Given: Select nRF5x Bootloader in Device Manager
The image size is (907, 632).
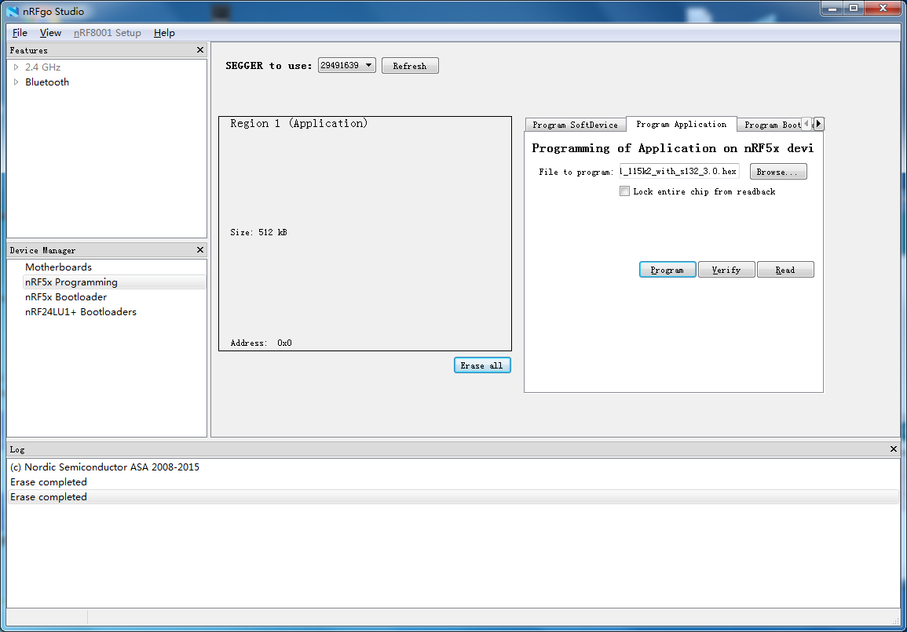Looking at the screenshot, I should 66,297.
